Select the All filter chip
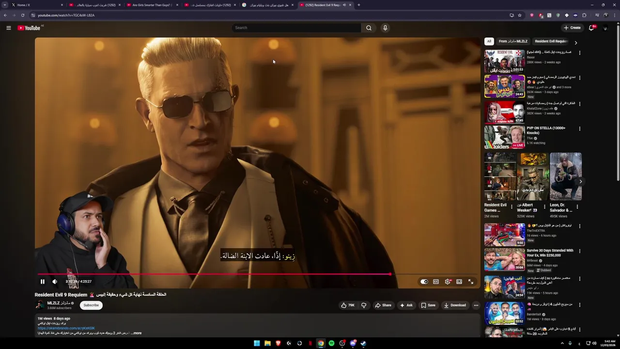Viewport: 620px width, 349px height. [489, 41]
